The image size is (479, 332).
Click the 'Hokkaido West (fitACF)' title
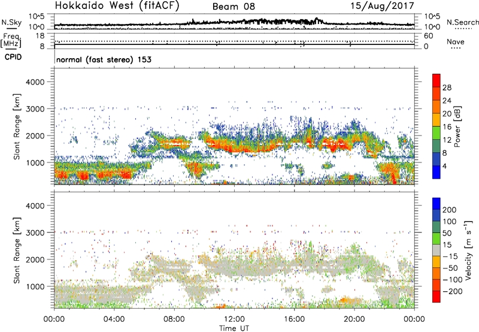click(117, 6)
